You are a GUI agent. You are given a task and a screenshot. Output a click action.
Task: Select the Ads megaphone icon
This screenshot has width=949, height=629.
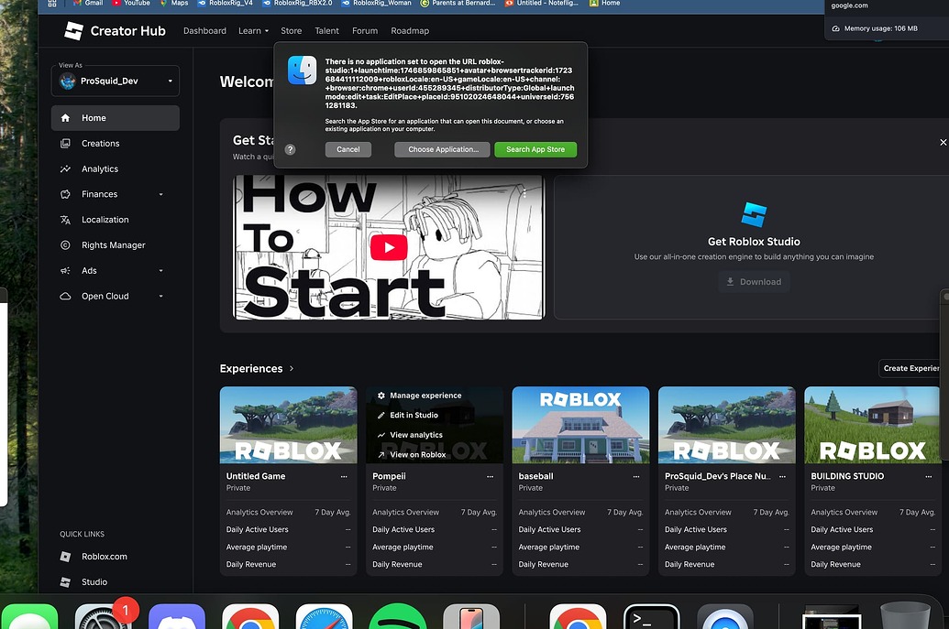65,270
